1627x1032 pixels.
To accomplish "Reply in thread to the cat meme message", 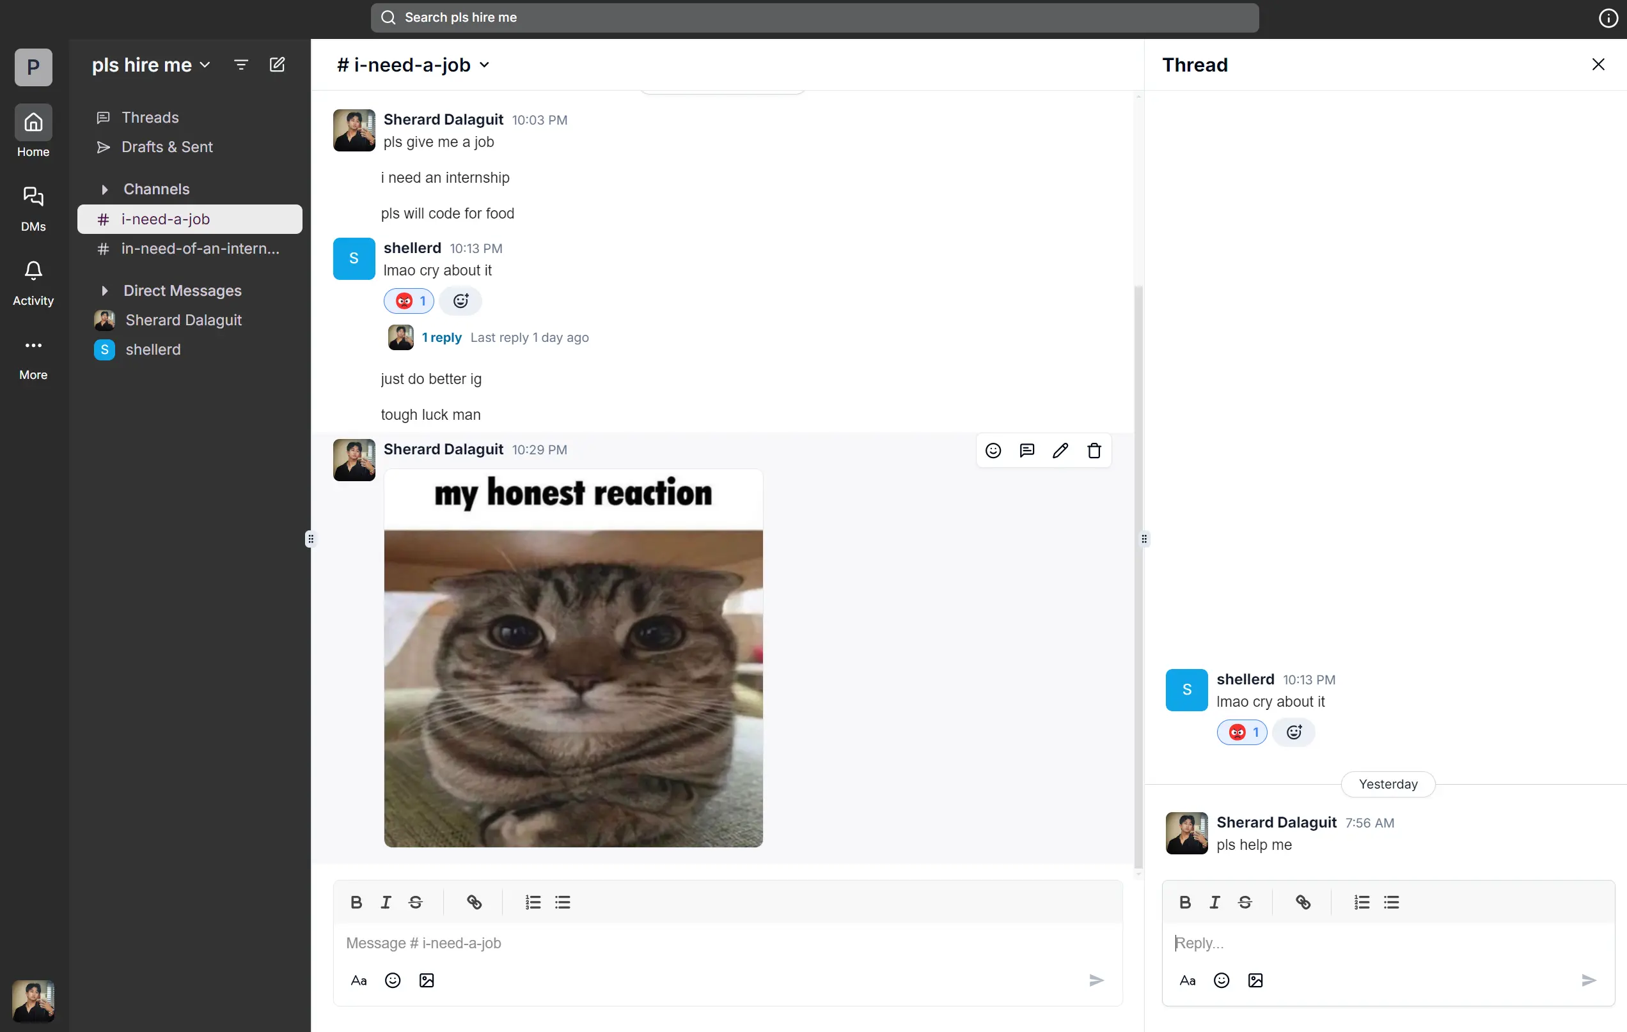I will point(1026,451).
